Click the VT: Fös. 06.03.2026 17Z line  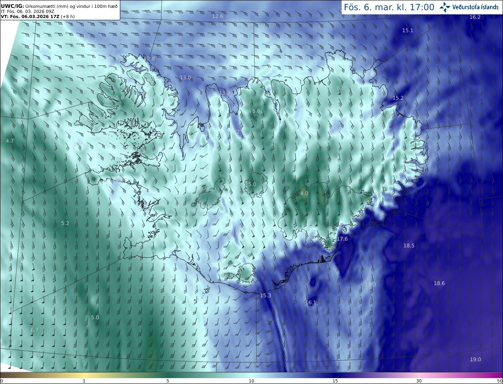pyautogui.click(x=38, y=16)
